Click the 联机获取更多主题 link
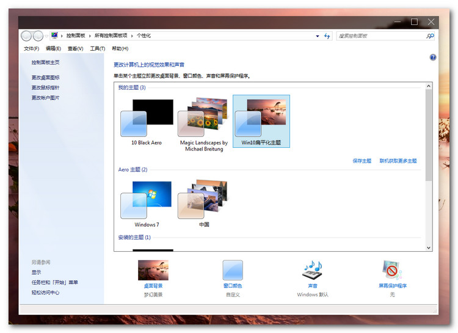458x333 pixels. coord(398,161)
